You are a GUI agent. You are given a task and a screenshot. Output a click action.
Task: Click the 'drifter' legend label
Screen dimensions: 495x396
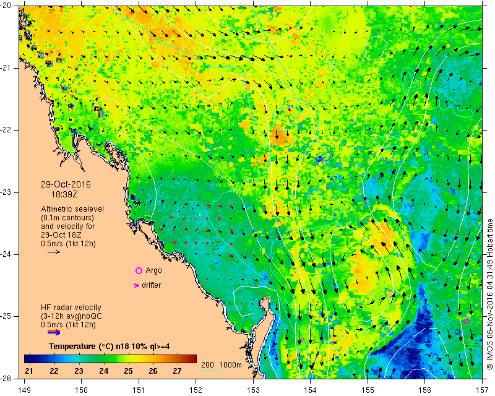click(x=151, y=285)
